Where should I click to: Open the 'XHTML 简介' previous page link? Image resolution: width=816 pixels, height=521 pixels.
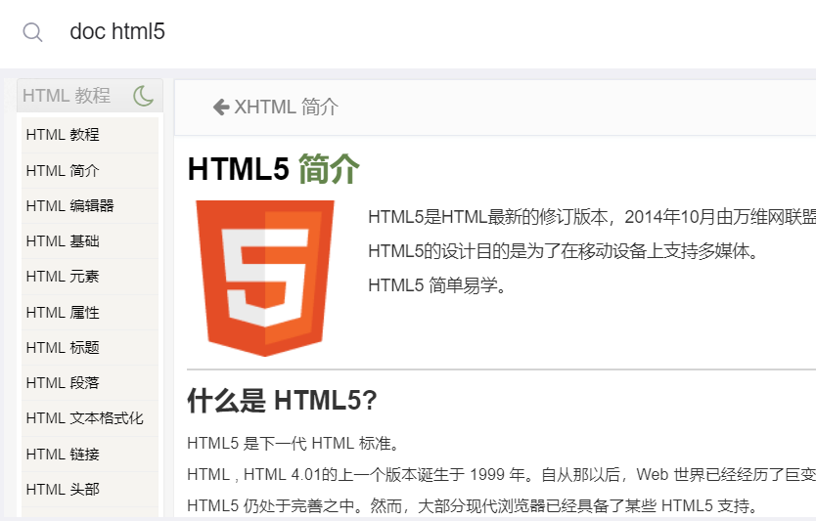point(276,108)
